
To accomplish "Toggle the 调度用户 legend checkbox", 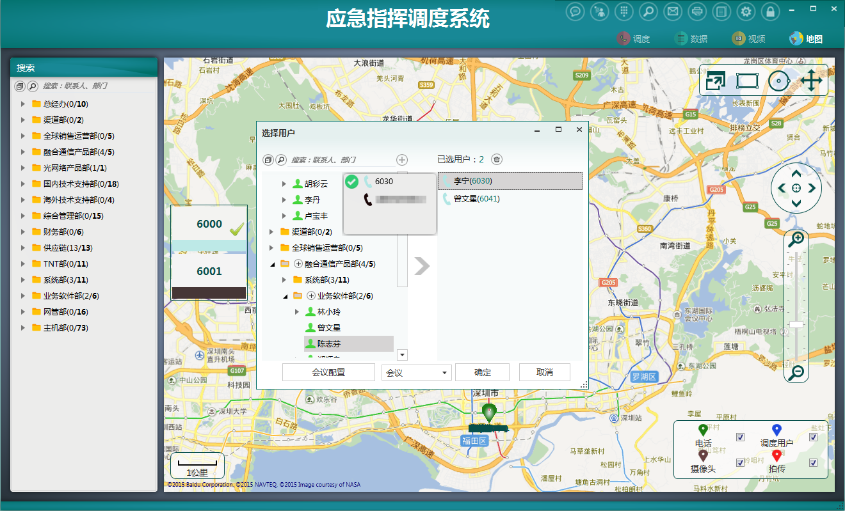I will pos(813,437).
